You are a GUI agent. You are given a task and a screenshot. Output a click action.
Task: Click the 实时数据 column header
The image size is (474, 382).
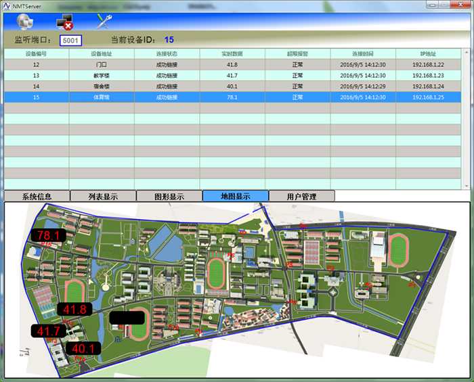pyautogui.click(x=232, y=53)
